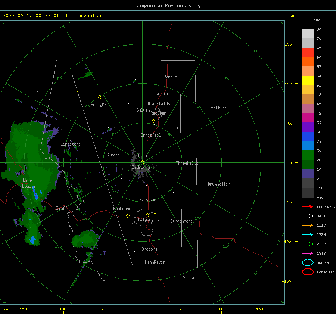Screen dimensions: 336x314
Task: Pick the purple swatch in the dBZ scale
Action: (x=308, y=127)
